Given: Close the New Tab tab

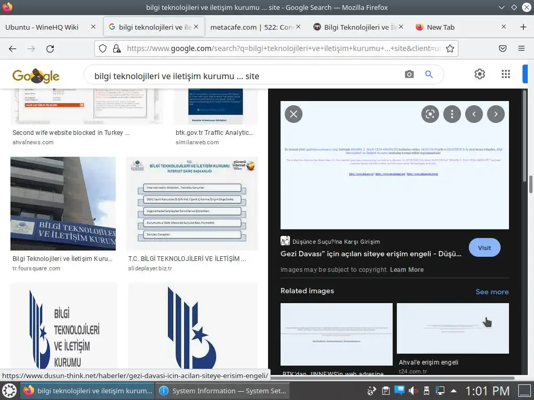Looking at the screenshot, I should [x=504, y=27].
